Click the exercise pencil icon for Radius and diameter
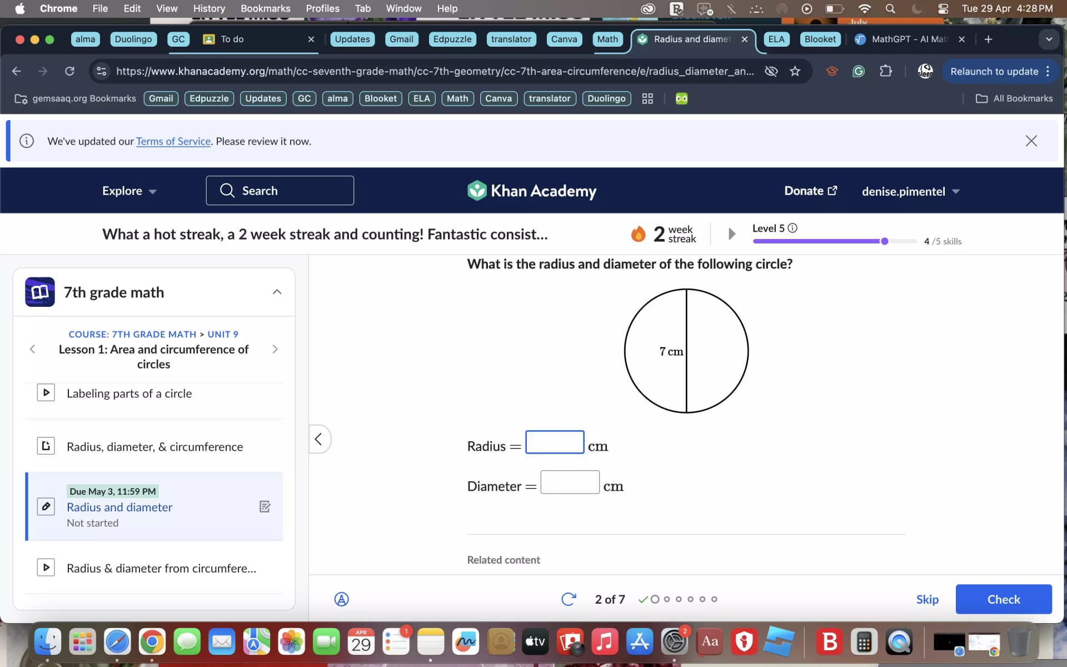 46,506
